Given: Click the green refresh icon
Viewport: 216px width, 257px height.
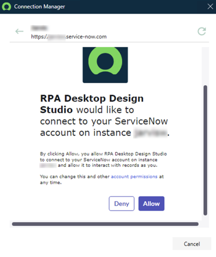Looking at the screenshot, I should pyautogui.click(x=201, y=31).
